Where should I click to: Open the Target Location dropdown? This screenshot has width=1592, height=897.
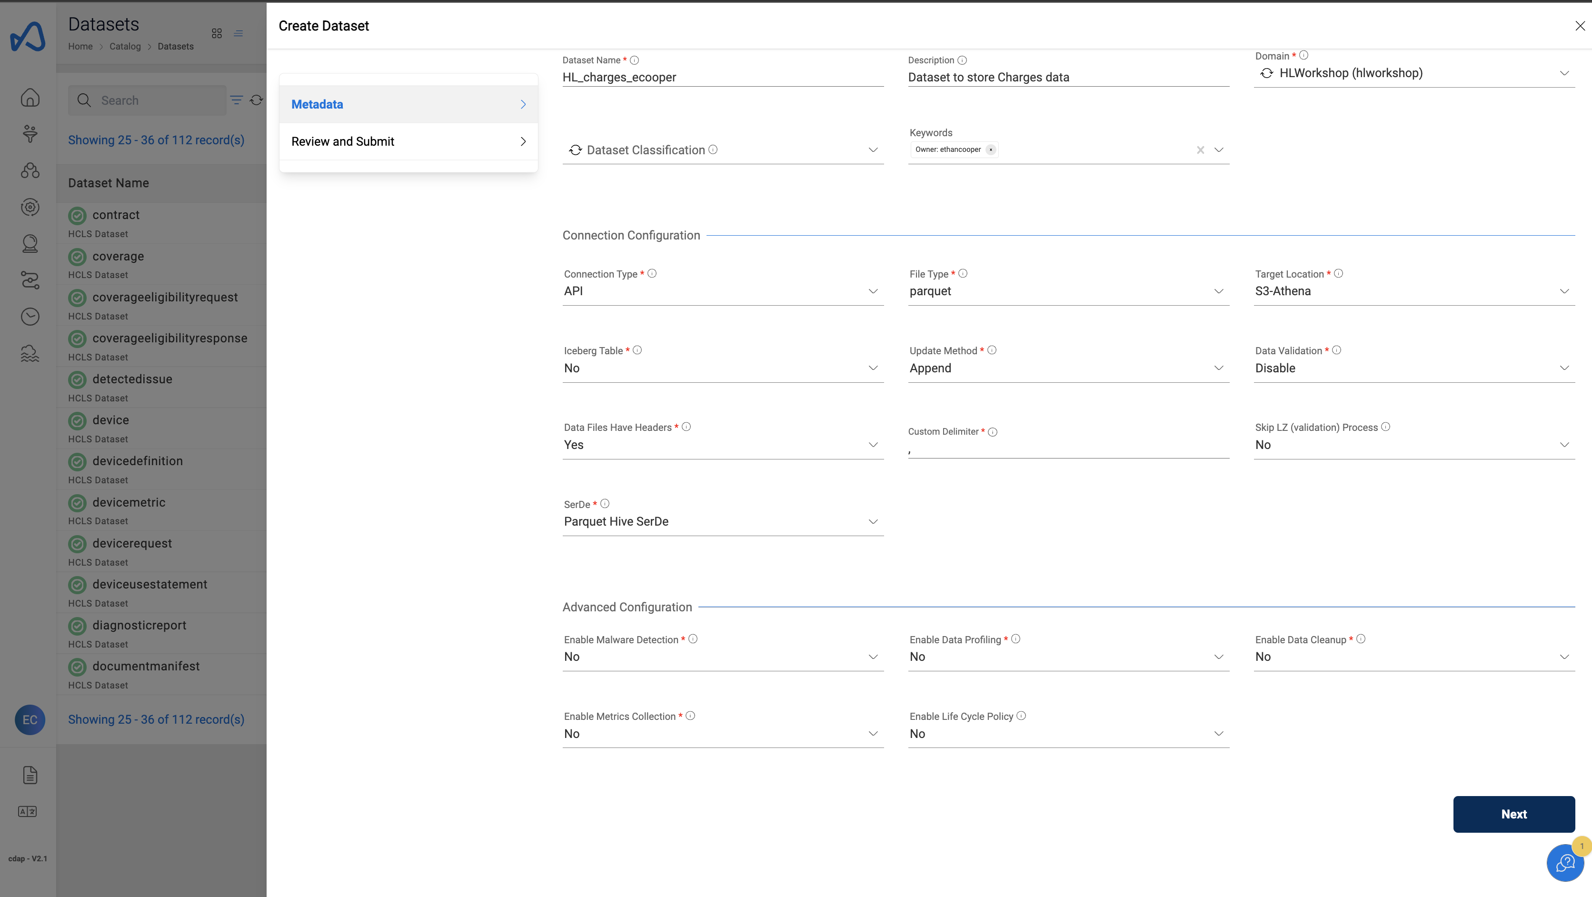(x=1414, y=291)
